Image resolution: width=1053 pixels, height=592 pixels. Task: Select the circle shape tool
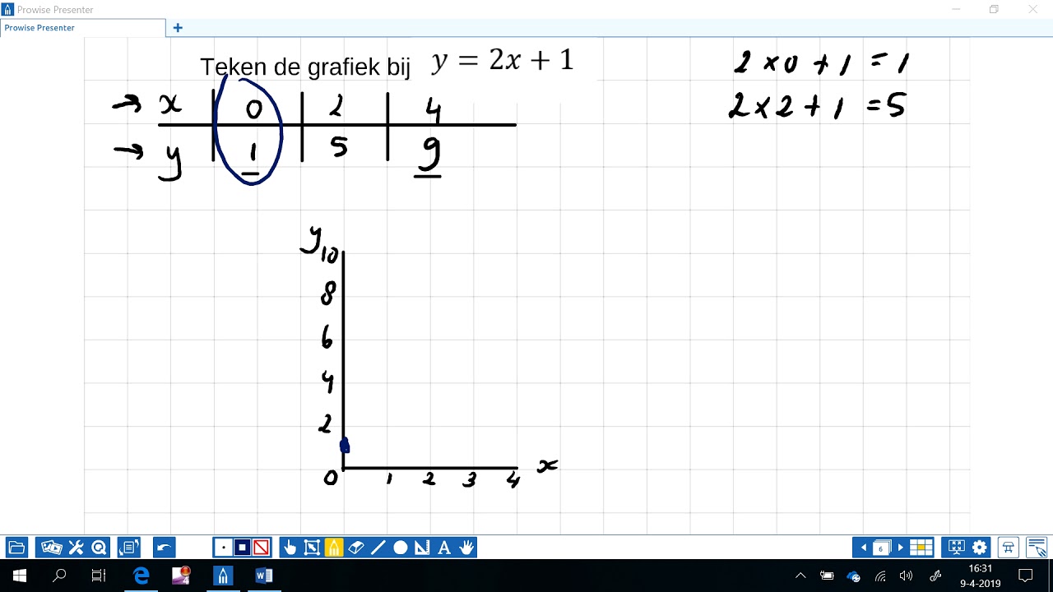pyautogui.click(x=401, y=548)
